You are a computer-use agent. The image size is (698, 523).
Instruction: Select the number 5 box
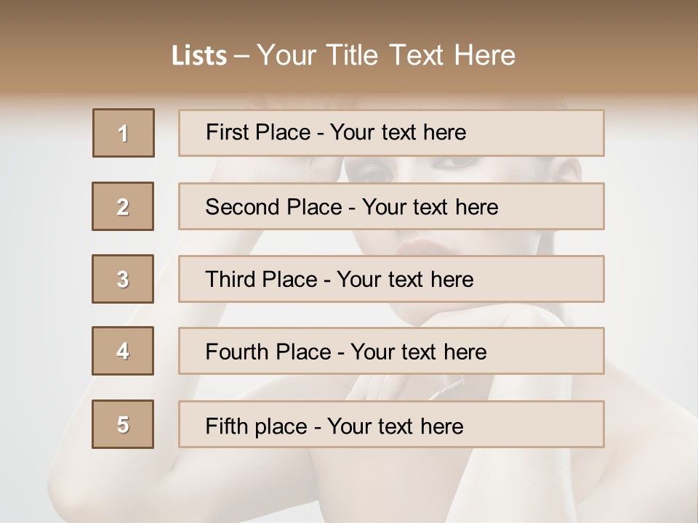coord(123,424)
